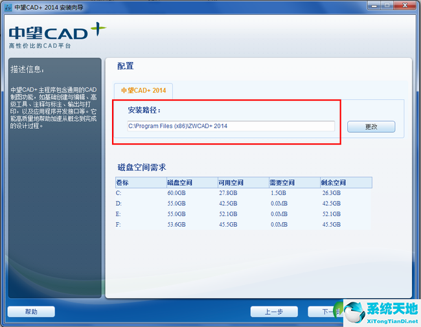
Task: Click the 上一步 back button
Action: [274, 311]
